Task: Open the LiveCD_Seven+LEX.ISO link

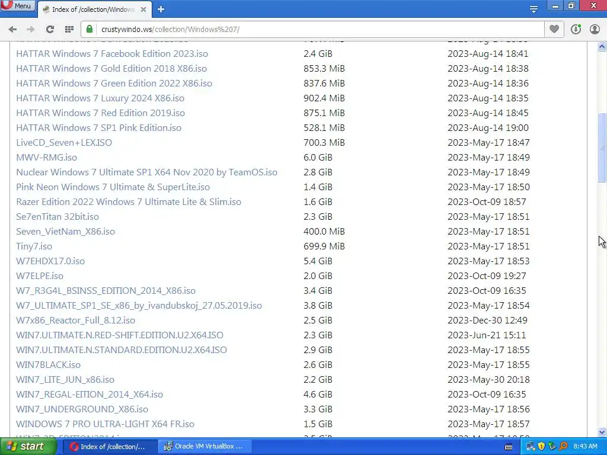Action: click(64, 143)
